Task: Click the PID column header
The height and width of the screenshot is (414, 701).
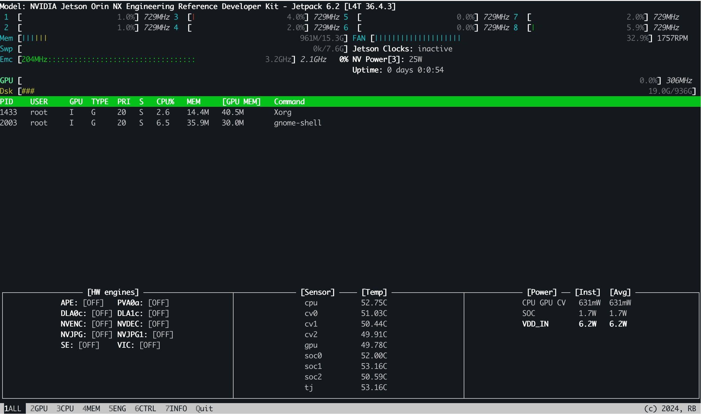Action: click(x=7, y=101)
